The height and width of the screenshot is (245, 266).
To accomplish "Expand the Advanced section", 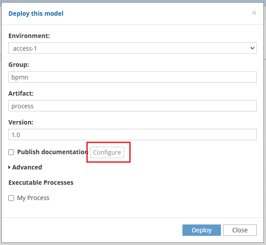I will pyautogui.click(x=25, y=167).
